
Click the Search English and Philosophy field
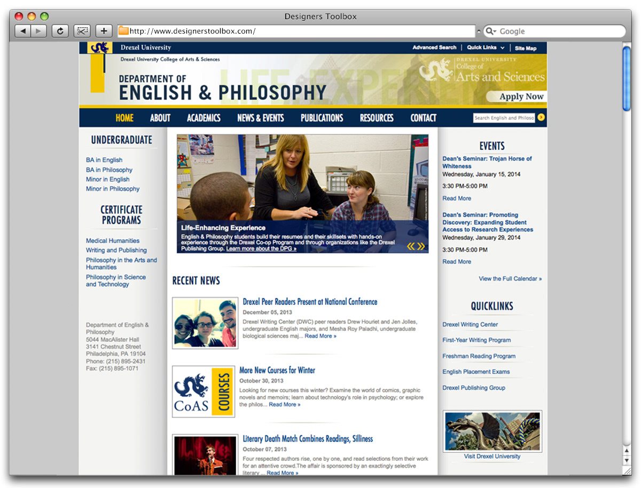click(504, 117)
